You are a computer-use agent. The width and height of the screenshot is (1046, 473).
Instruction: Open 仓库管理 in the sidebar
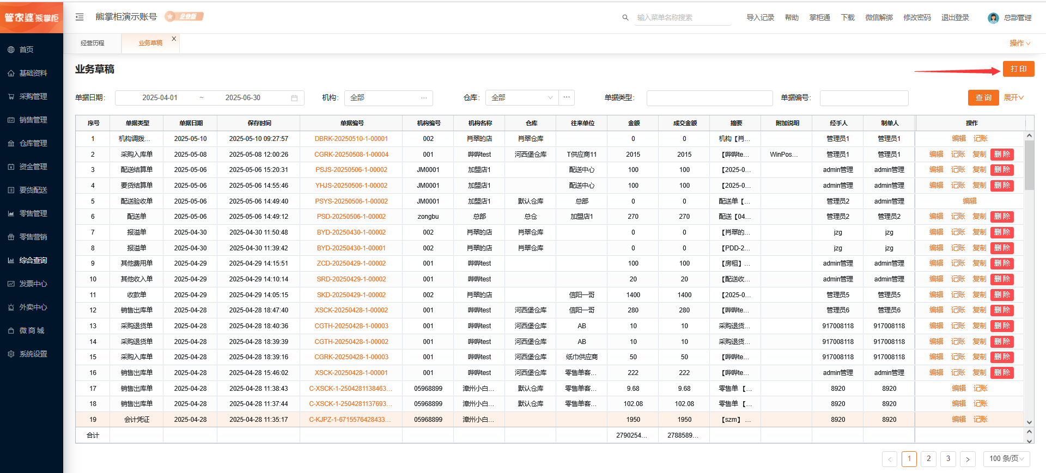tap(33, 143)
